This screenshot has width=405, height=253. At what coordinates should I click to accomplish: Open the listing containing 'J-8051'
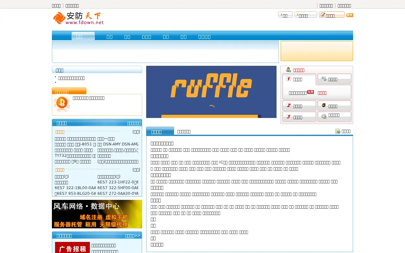(x=75, y=144)
